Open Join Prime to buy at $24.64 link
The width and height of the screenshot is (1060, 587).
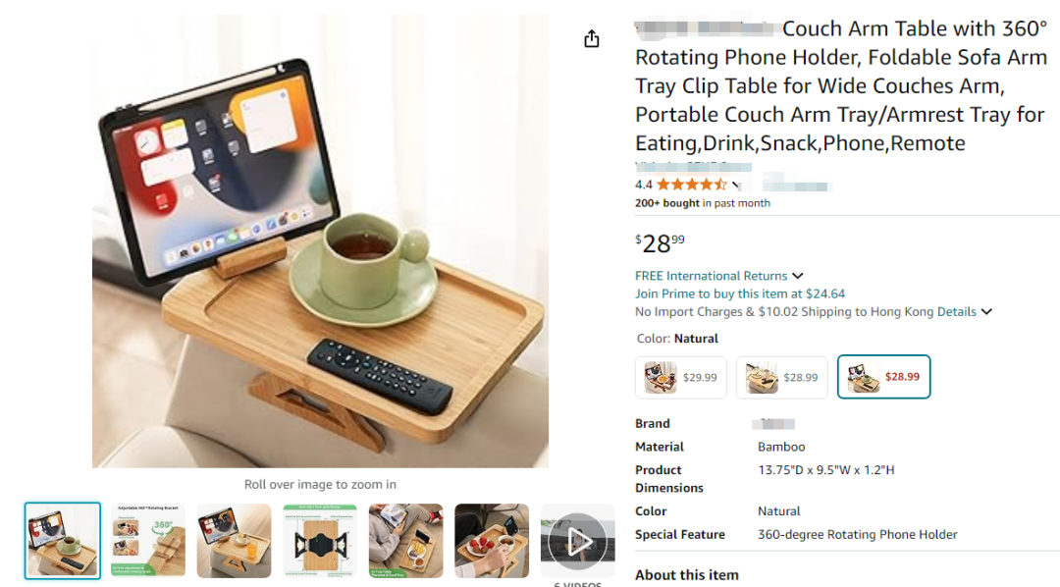740,293
